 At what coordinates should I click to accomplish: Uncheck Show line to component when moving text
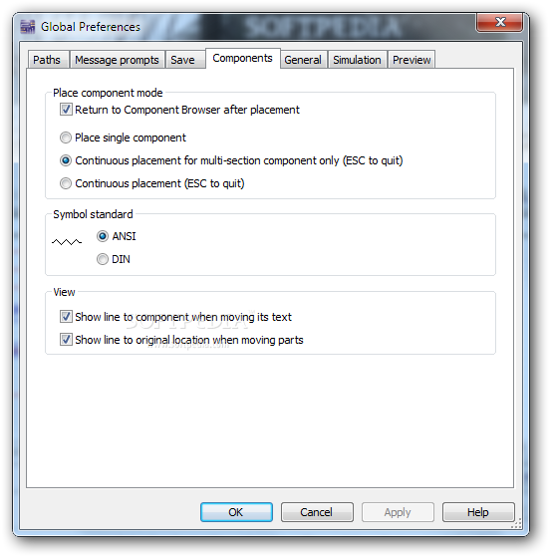[x=66, y=317]
